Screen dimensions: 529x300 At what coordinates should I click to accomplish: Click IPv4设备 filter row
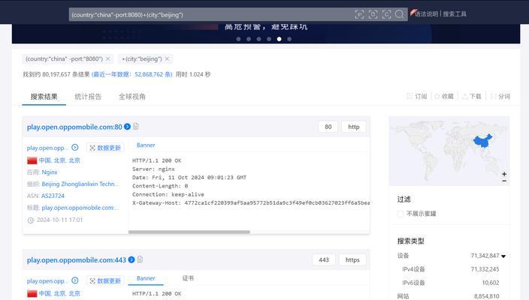point(450,269)
